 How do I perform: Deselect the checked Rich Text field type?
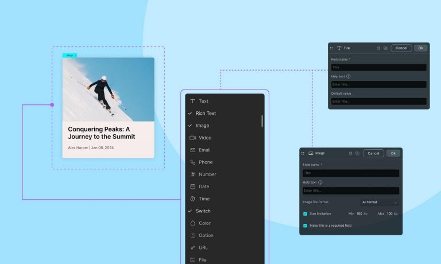pos(206,114)
